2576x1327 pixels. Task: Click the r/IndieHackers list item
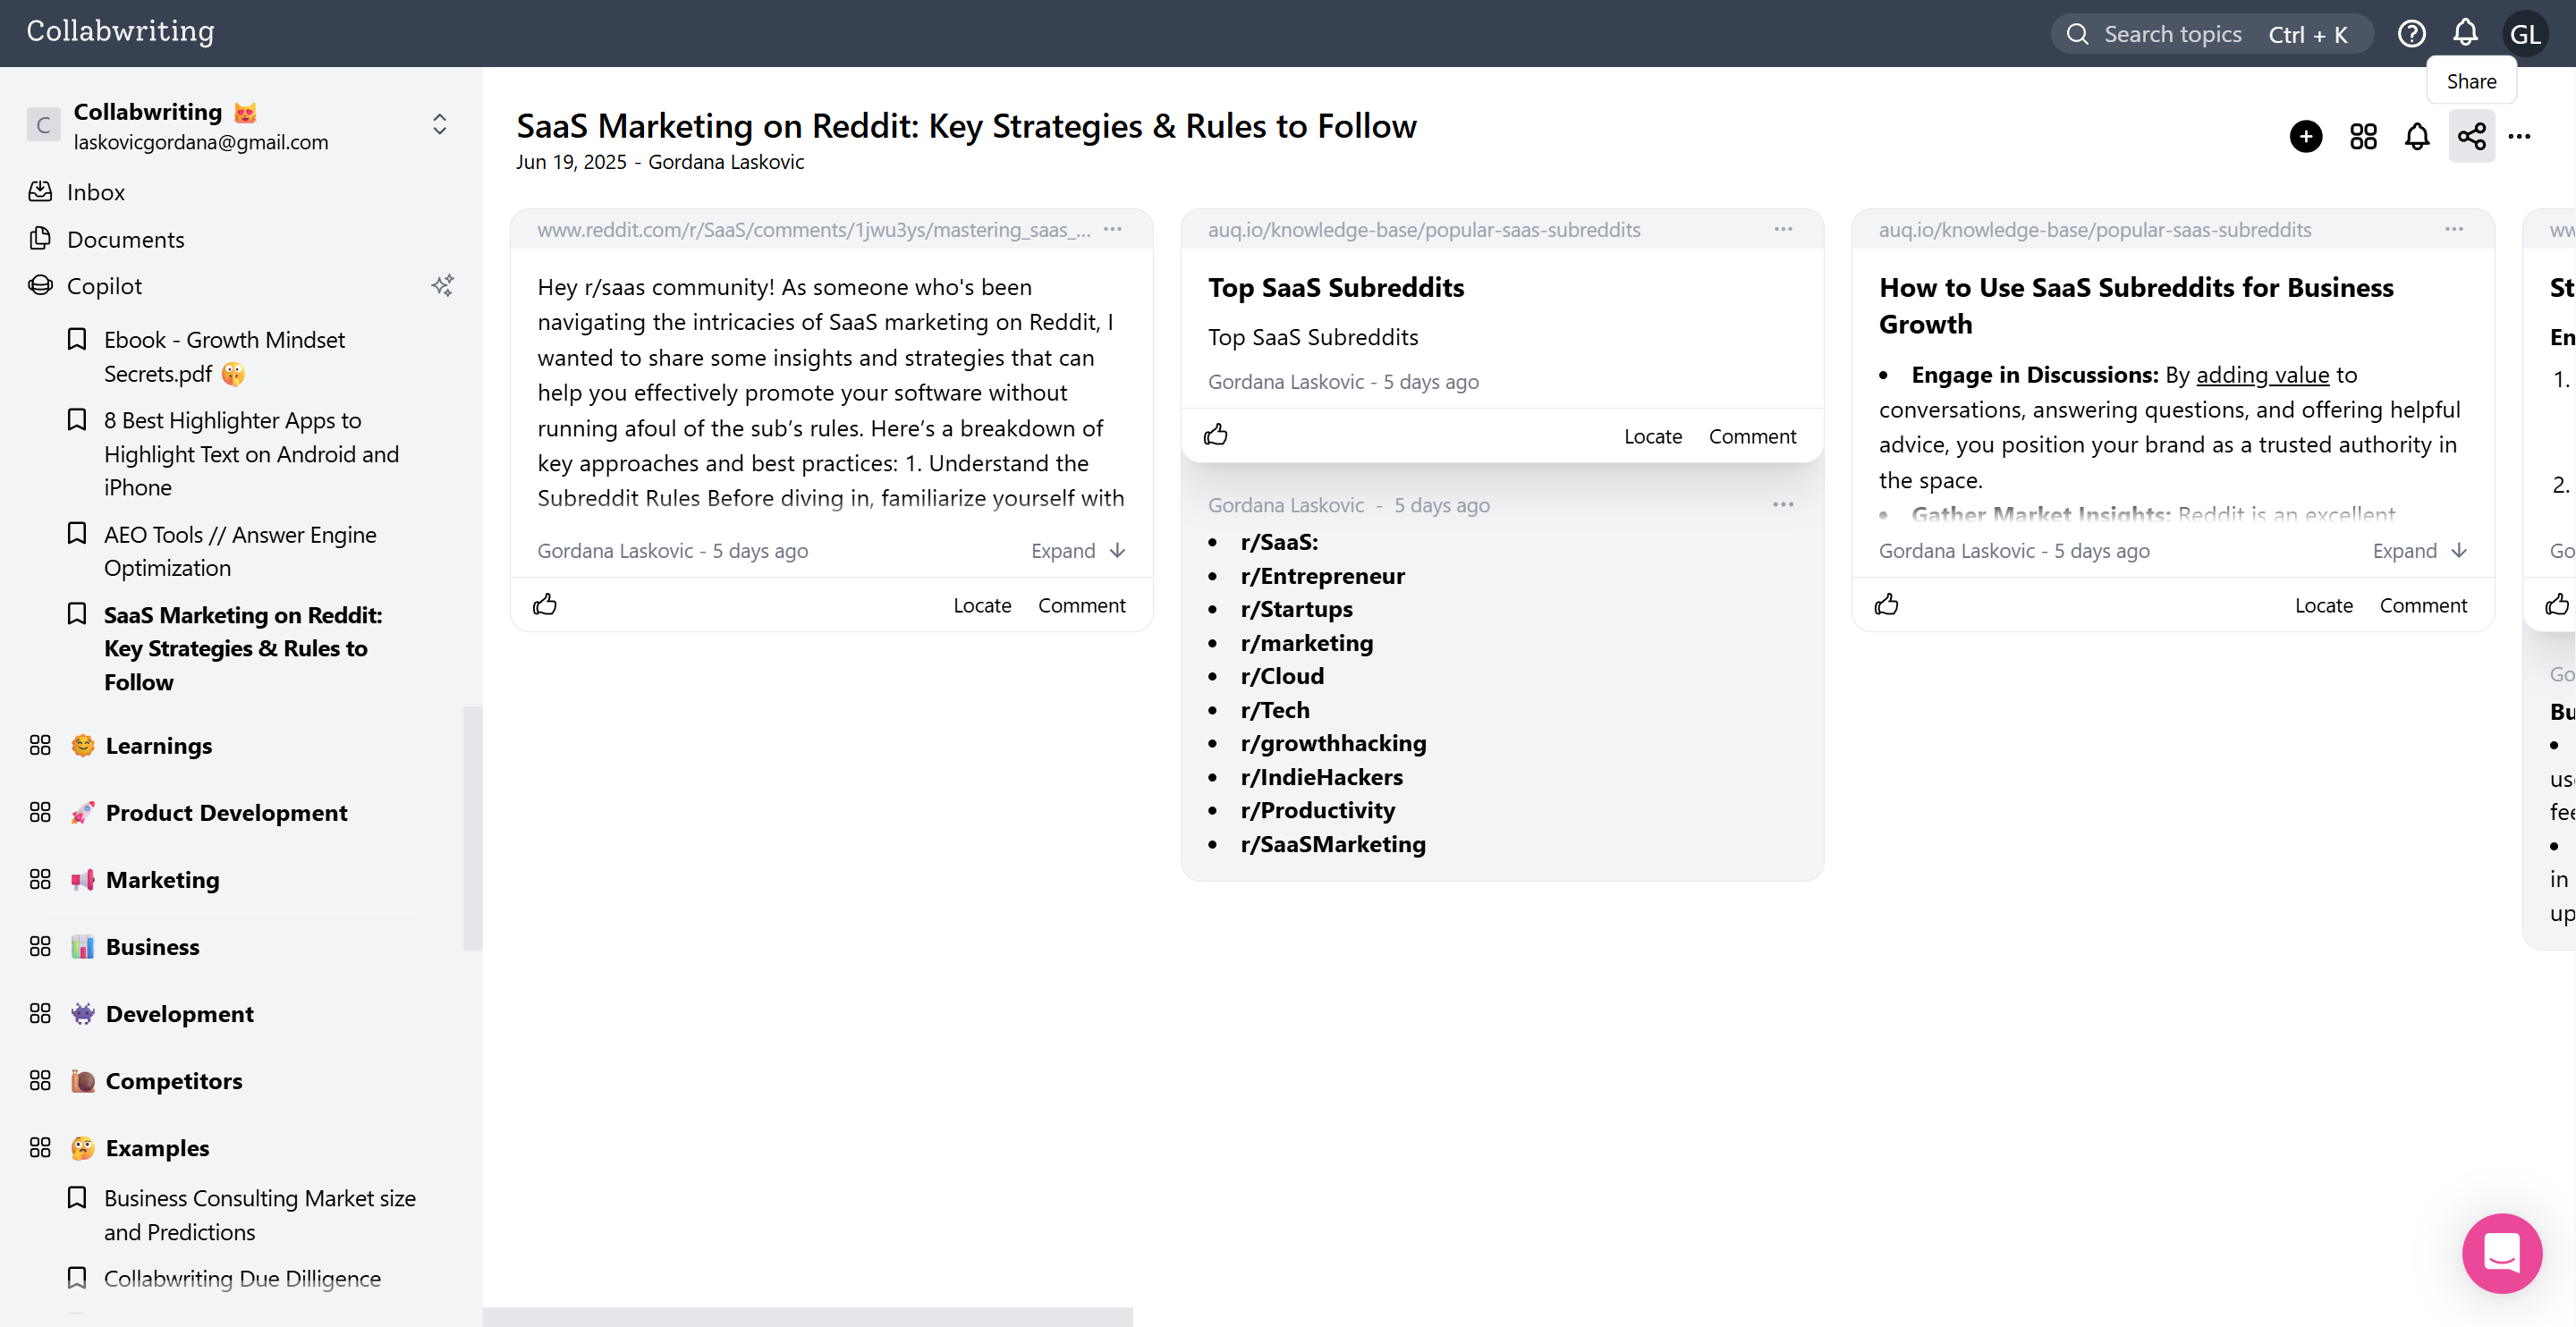(1321, 777)
